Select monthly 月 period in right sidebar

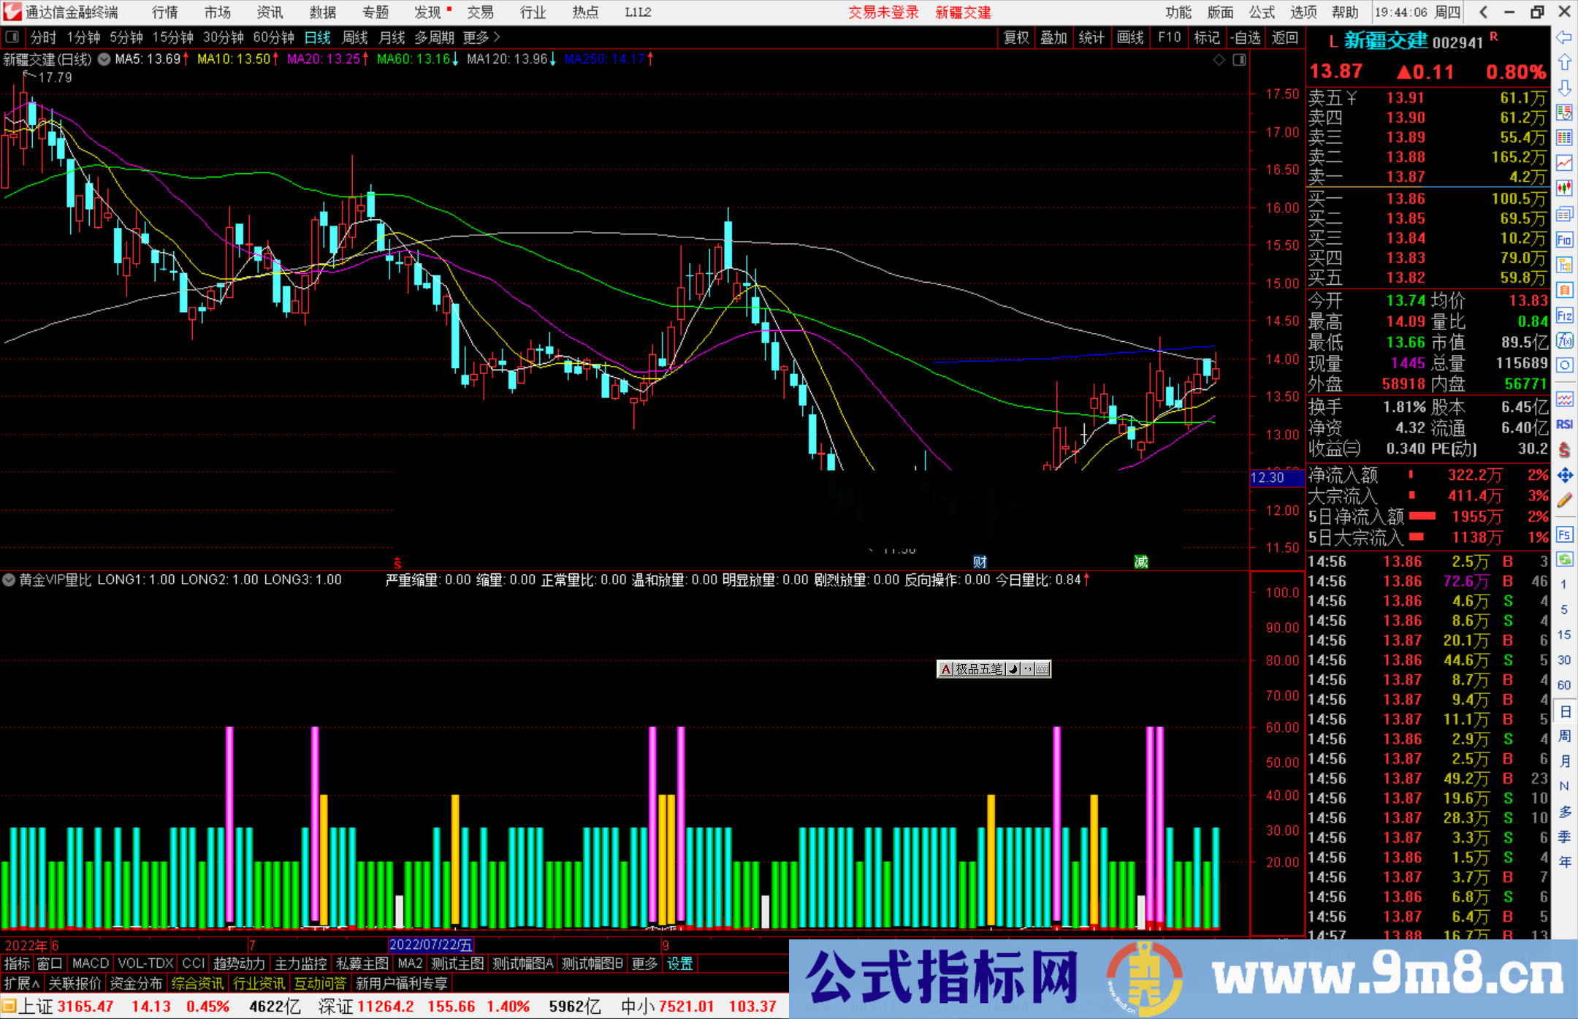point(1565,761)
